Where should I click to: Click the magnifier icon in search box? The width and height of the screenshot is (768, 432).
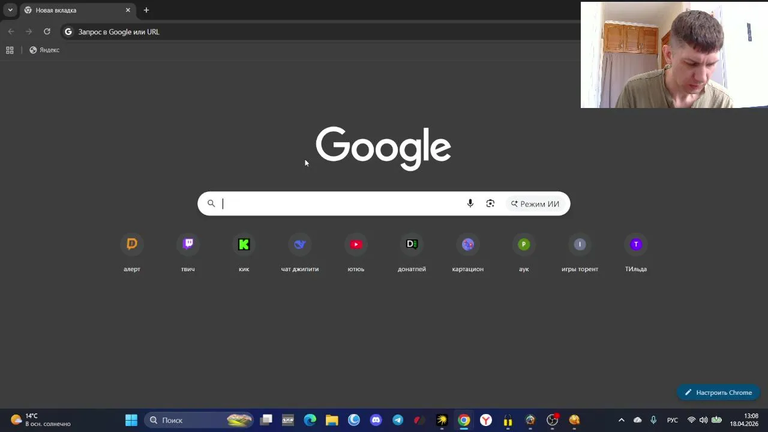tap(211, 203)
